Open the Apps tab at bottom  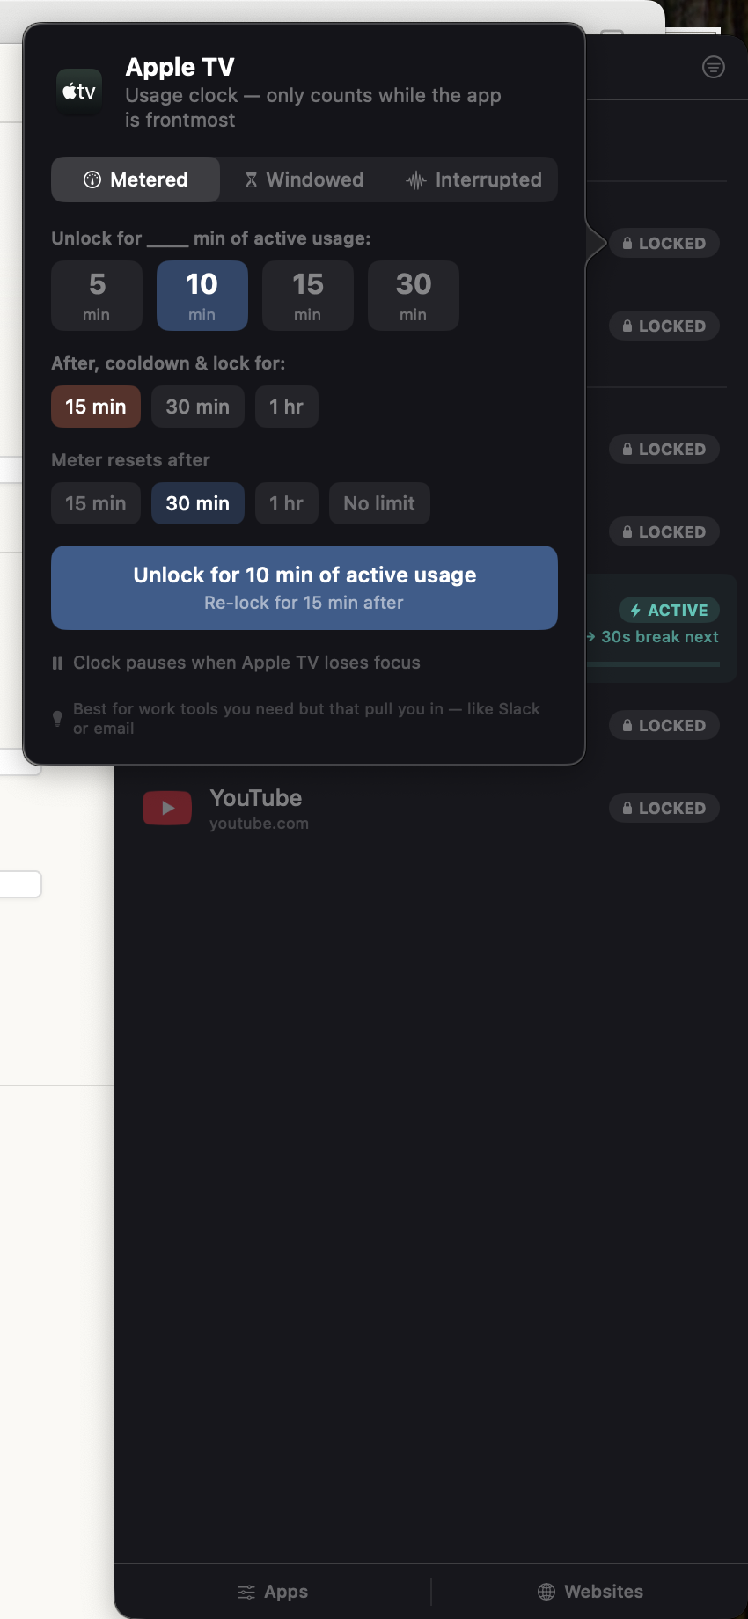pyautogui.click(x=273, y=1592)
